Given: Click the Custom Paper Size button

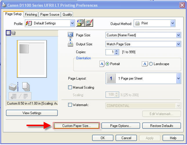Looking at the screenshot, I should [77, 126].
